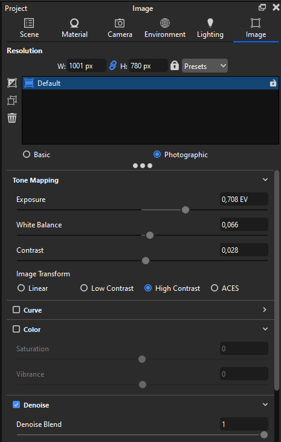The image size is (281, 442).
Task: Switch to the Camera tab
Action: click(x=120, y=28)
